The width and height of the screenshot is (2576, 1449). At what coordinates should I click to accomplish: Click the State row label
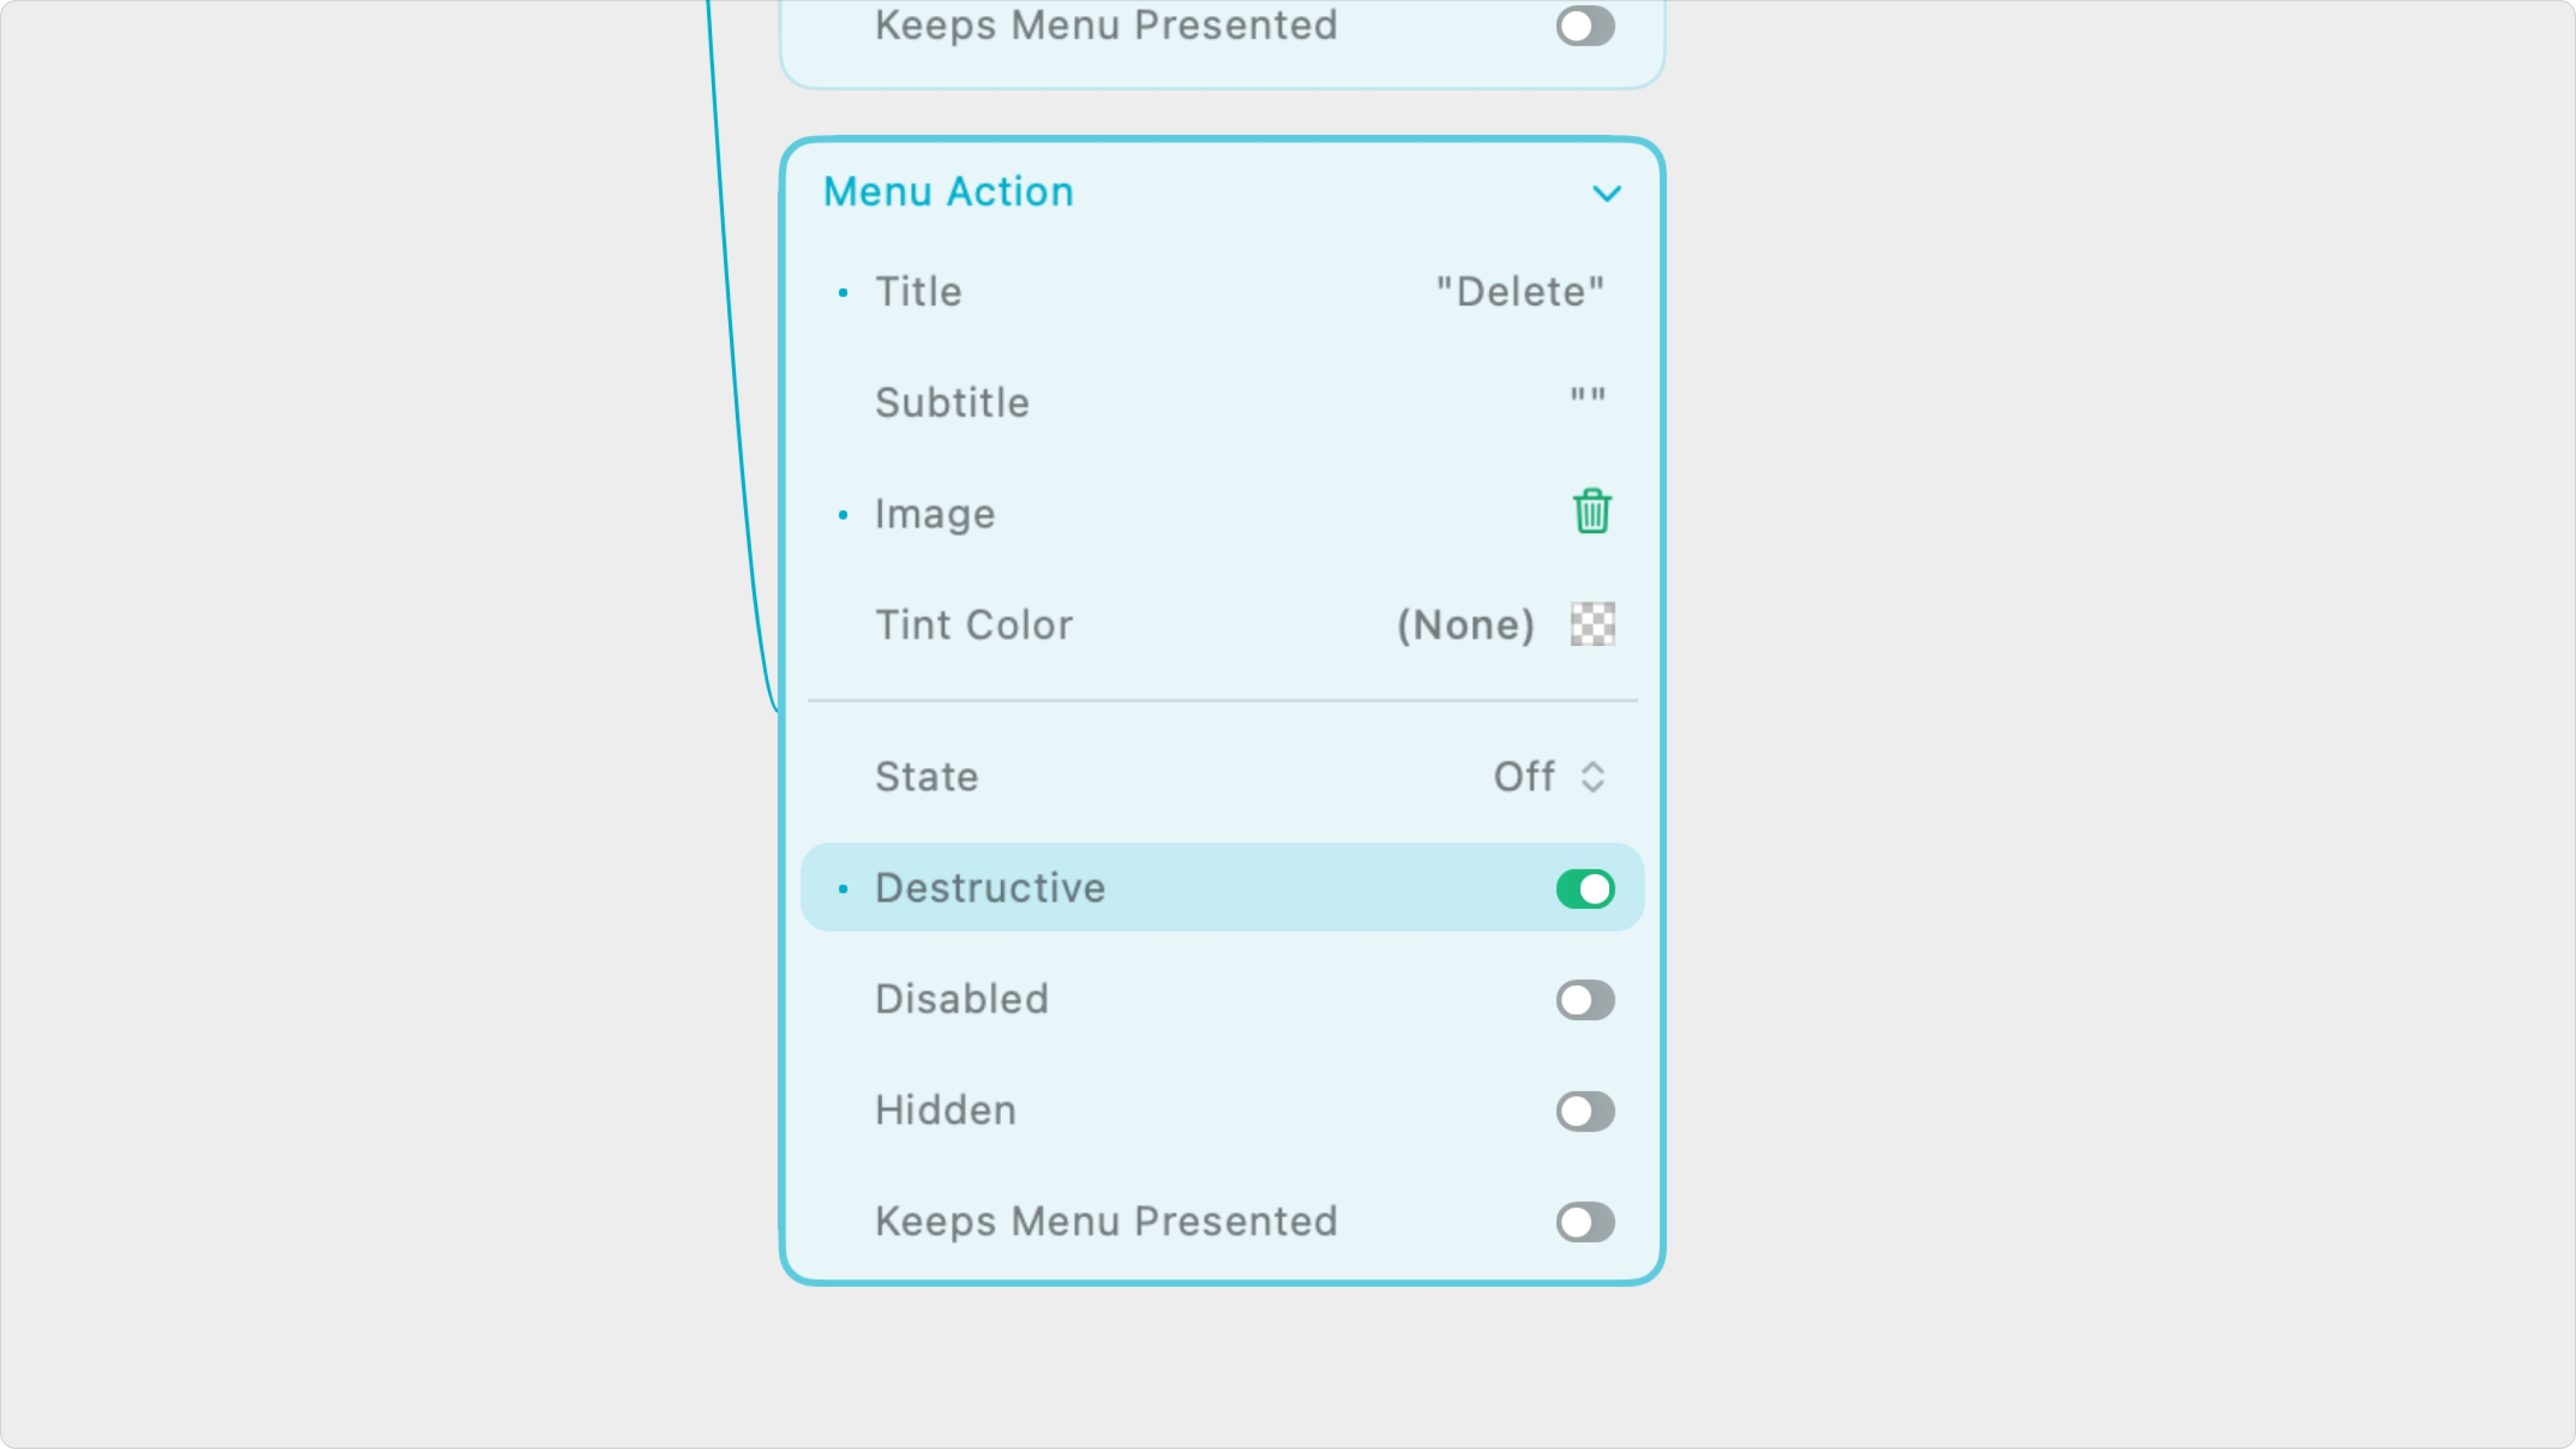tap(926, 777)
